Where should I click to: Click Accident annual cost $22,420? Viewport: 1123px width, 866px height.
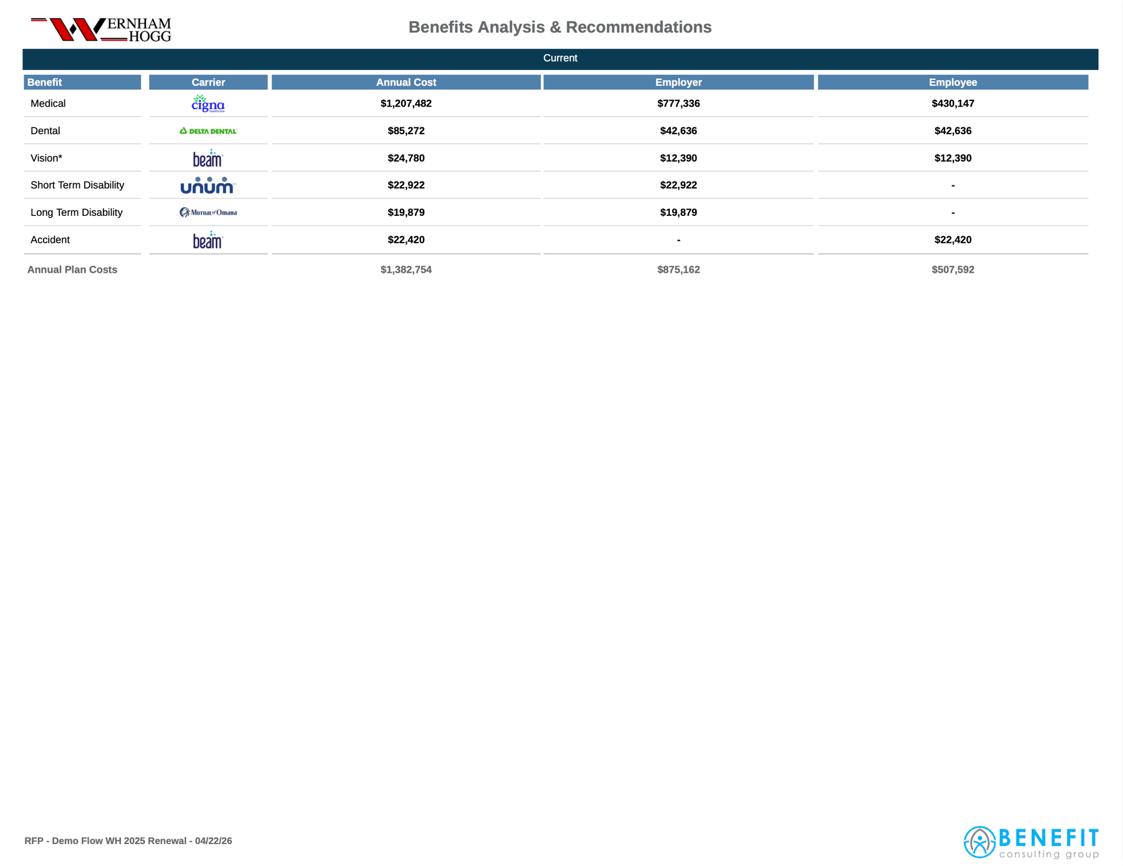(x=406, y=240)
